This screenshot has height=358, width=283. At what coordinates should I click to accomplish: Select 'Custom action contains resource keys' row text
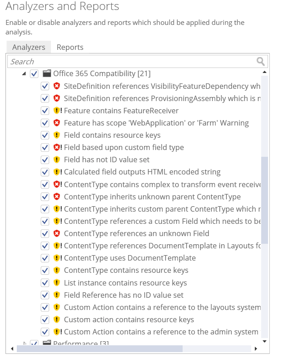129,319
